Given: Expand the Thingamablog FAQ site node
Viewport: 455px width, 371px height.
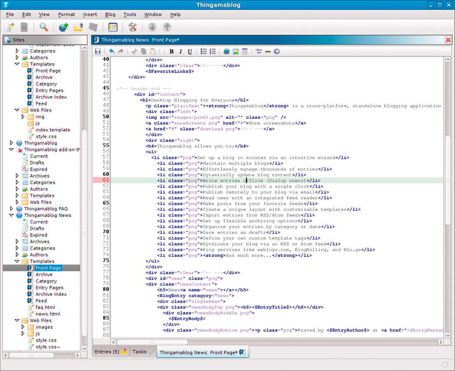Looking at the screenshot, I should 11,209.
